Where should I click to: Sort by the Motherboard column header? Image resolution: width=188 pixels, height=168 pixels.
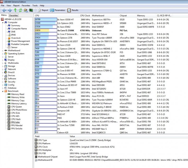tap(105, 16)
